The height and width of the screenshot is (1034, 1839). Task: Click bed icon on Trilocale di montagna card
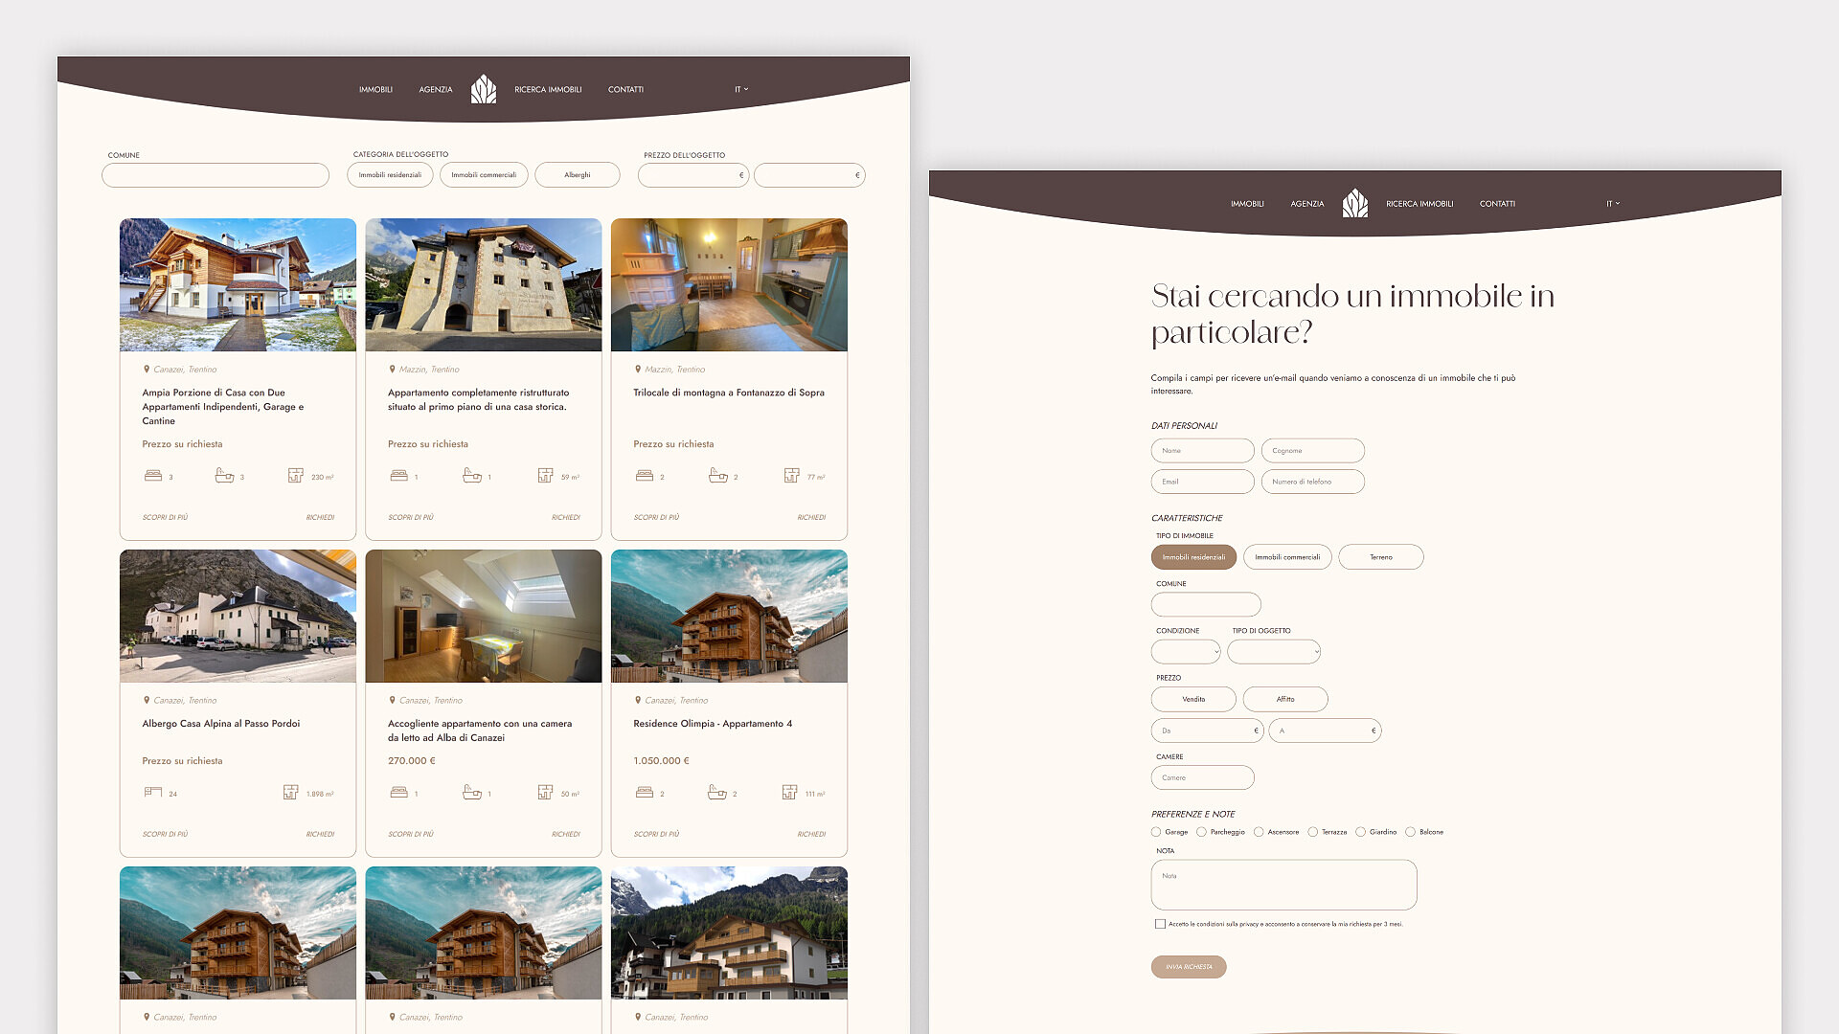645,475
